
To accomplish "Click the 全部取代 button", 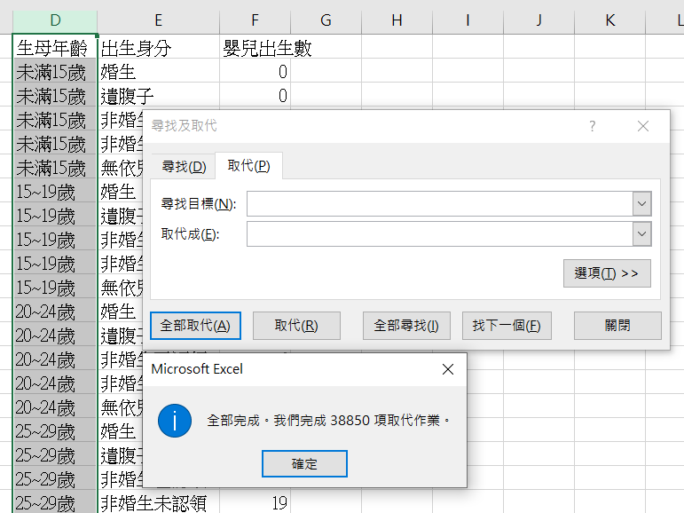I will (x=195, y=326).
